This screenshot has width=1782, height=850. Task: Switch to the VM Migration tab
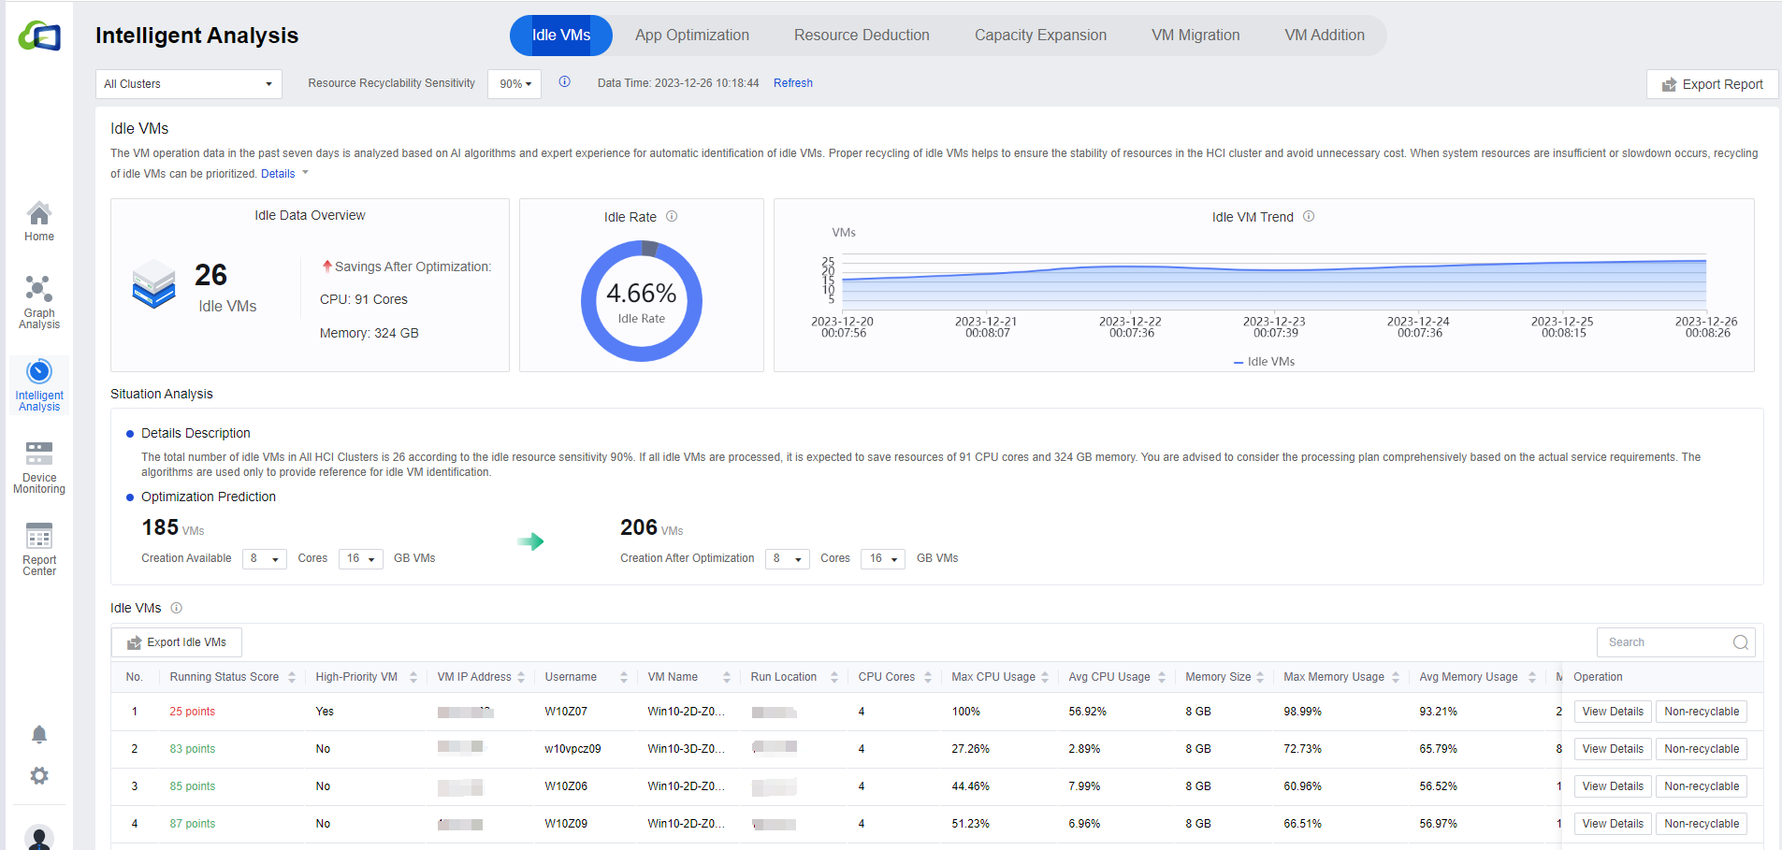pos(1195,36)
